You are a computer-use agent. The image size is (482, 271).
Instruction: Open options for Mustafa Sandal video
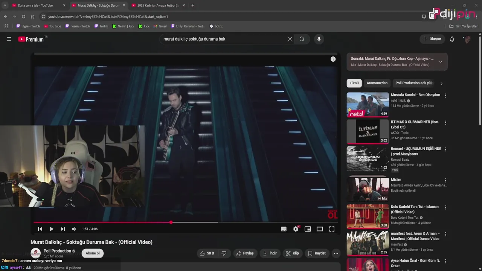click(445, 96)
